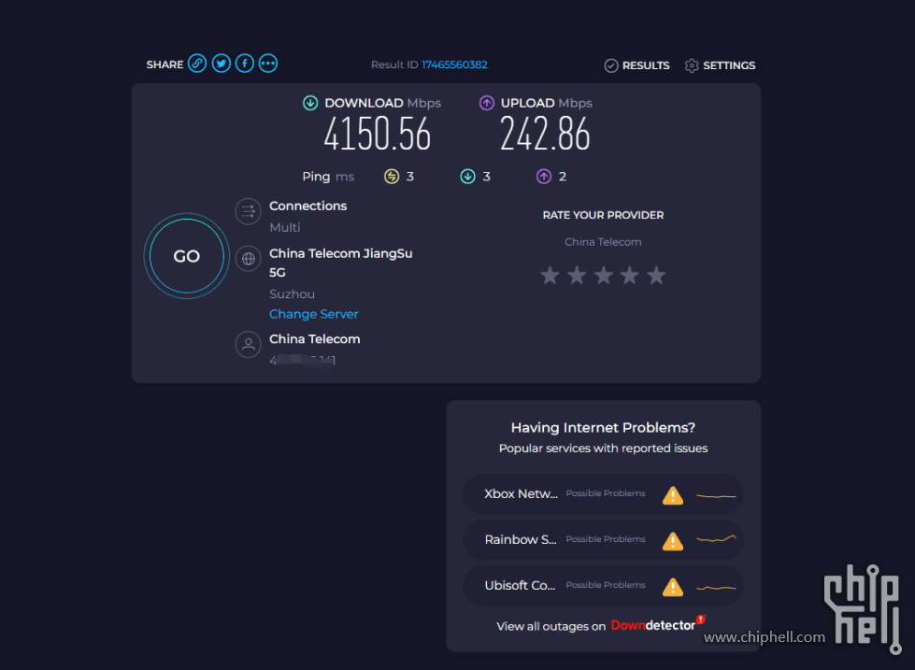The width and height of the screenshot is (915, 670).
Task: Click the Xbox Network trend sparkline
Action: click(717, 496)
